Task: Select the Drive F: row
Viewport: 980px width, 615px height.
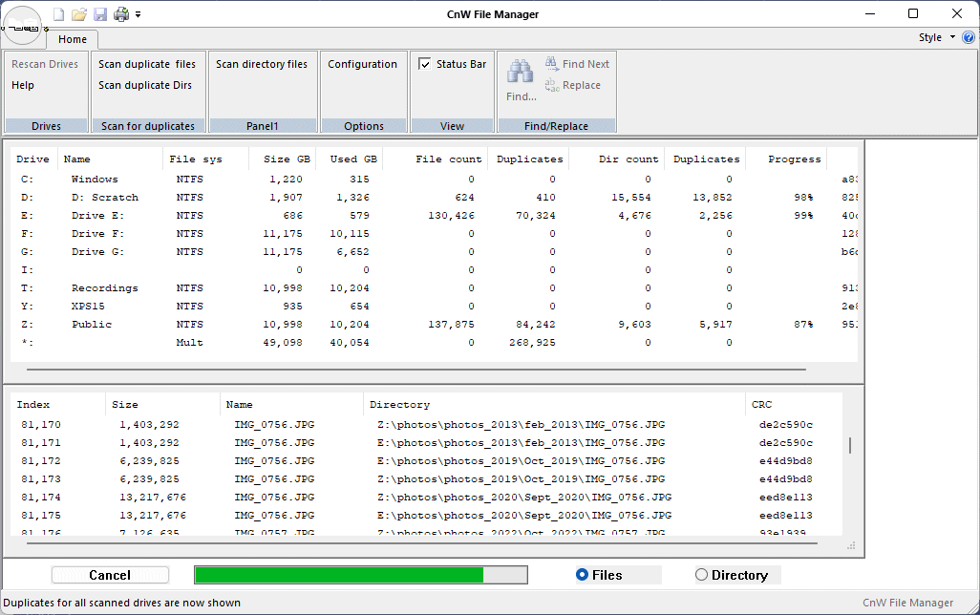Action: point(435,234)
